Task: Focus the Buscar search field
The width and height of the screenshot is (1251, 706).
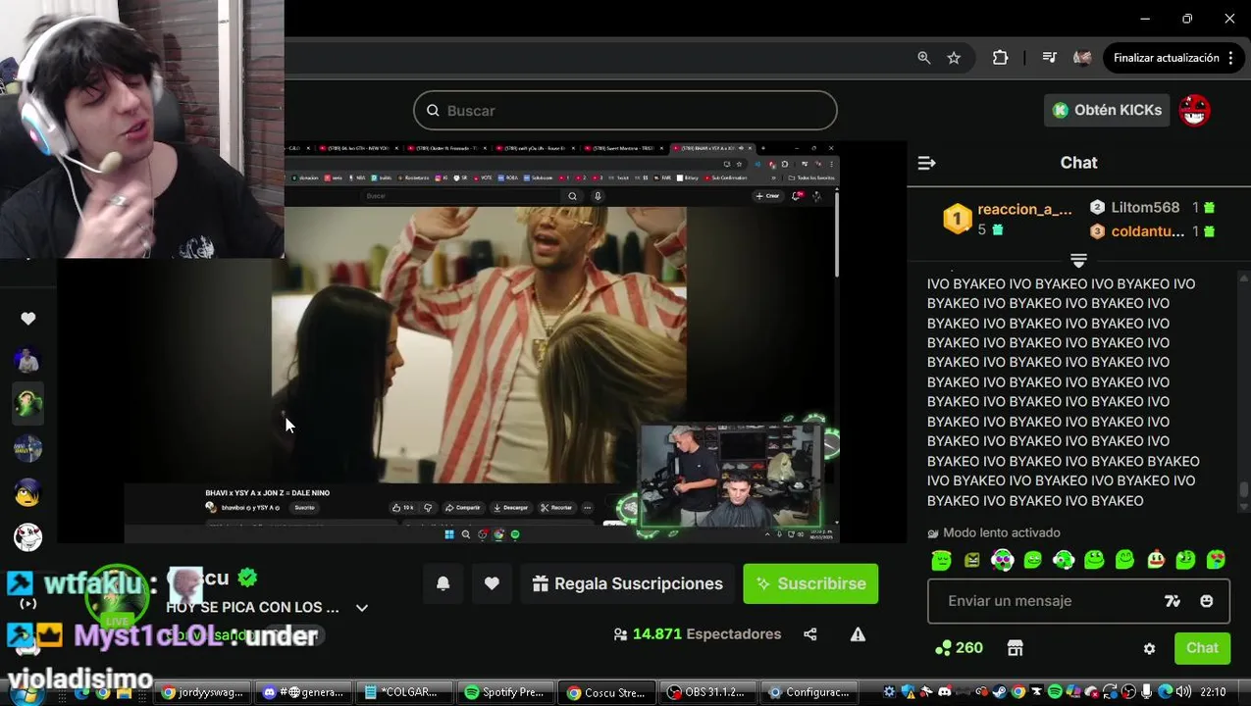Action: (625, 111)
